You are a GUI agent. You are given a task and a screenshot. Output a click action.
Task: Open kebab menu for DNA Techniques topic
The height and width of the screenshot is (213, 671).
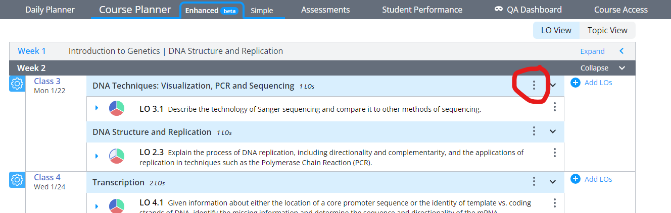[x=534, y=86]
